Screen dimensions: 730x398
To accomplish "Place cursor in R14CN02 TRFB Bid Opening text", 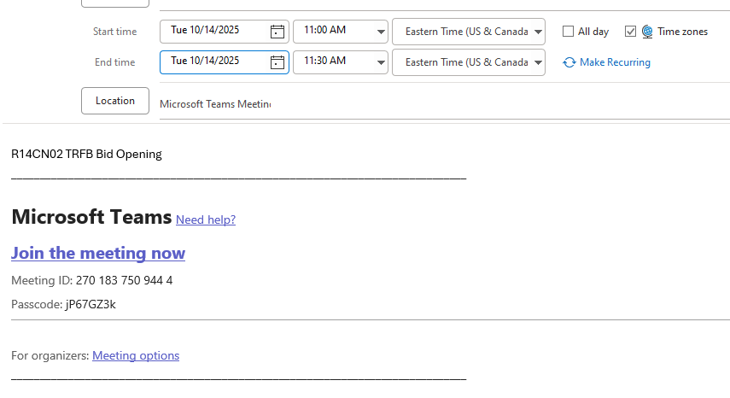I will click(86, 155).
